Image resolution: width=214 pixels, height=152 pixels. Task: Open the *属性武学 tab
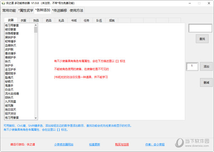click(x=26, y=10)
